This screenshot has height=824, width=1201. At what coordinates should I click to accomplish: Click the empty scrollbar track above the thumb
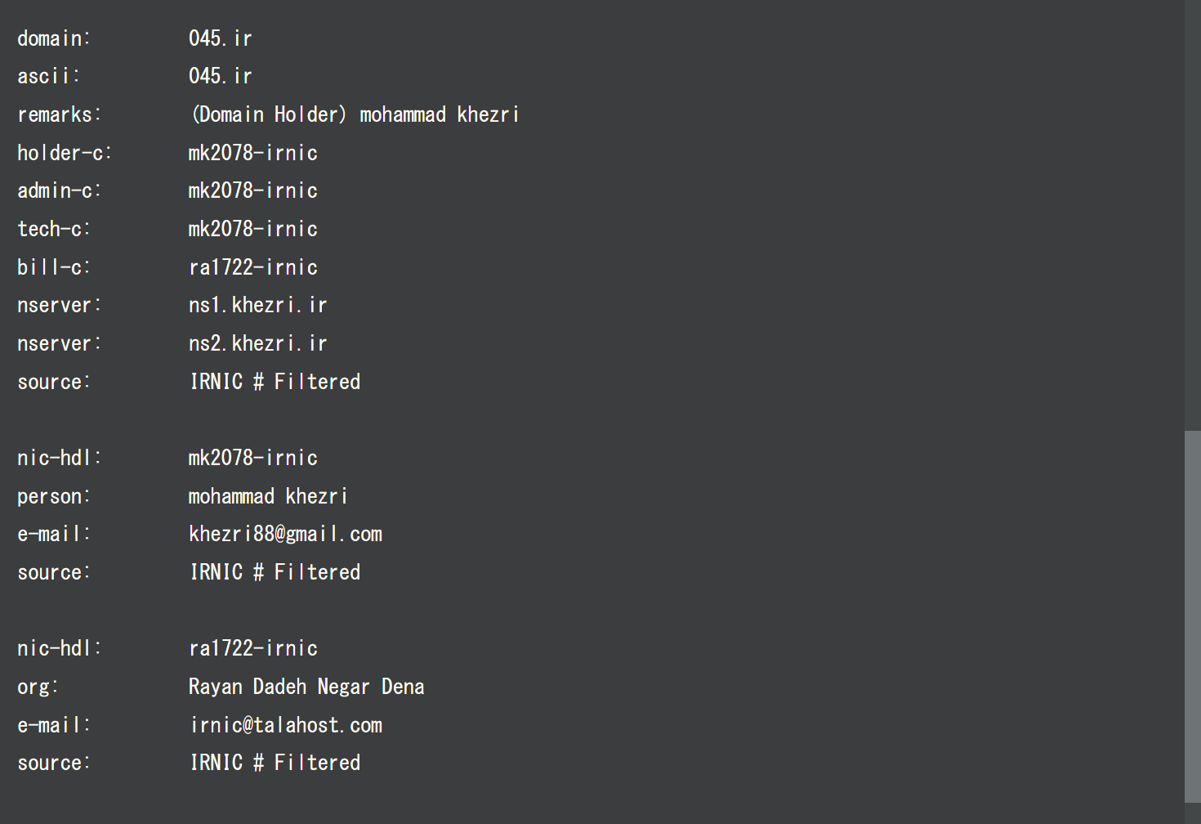click(1192, 213)
